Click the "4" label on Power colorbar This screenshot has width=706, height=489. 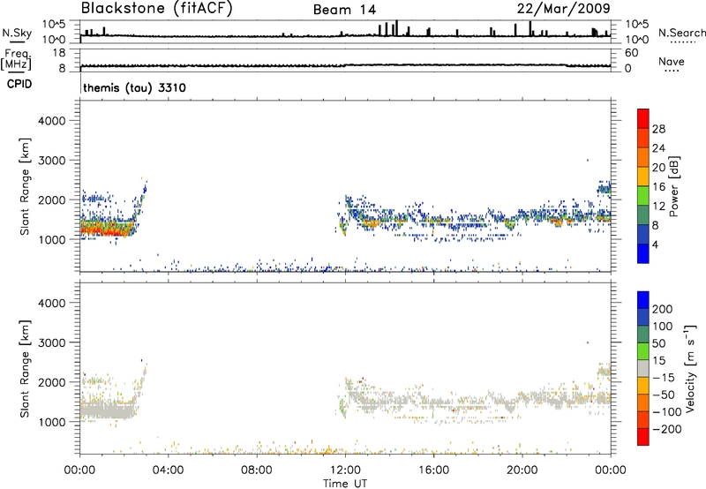(x=655, y=244)
